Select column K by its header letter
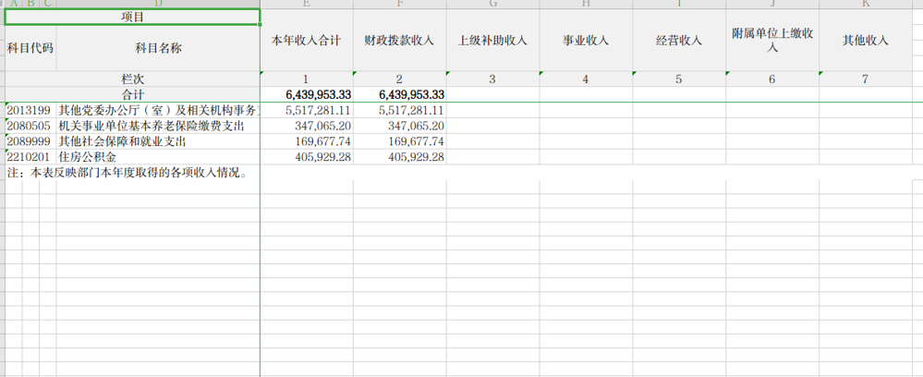The height and width of the screenshot is (377, 923). 866,5
